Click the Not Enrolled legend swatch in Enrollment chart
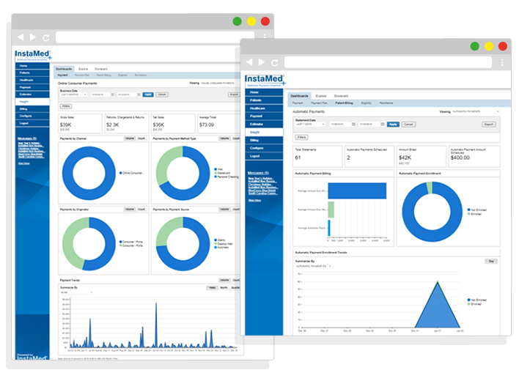Image resolution: width=519 pixels, height=381 pixels. pos(468,209)
